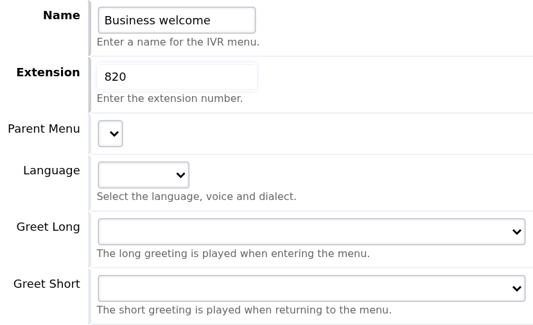
Task: Click the Extension field showing 820
Action: pyautogui.click(x=177, y=77)
